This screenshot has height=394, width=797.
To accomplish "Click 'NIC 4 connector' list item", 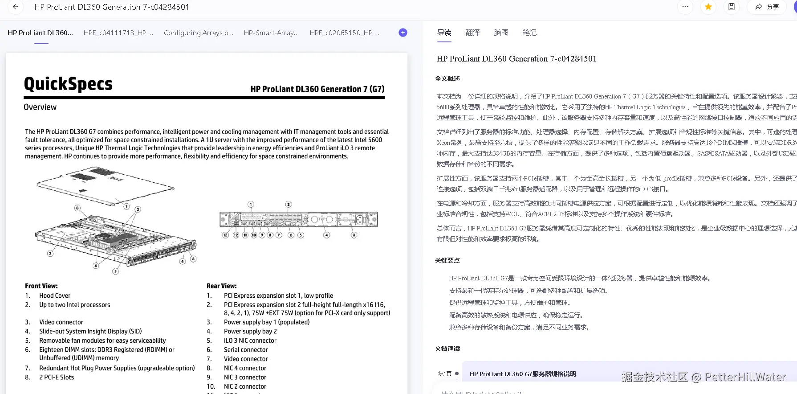I will click(x=245, y=368).
